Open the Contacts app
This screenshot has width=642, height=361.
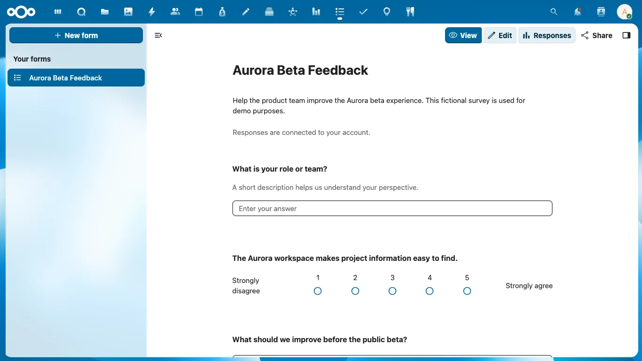click(x=175, y=12)
